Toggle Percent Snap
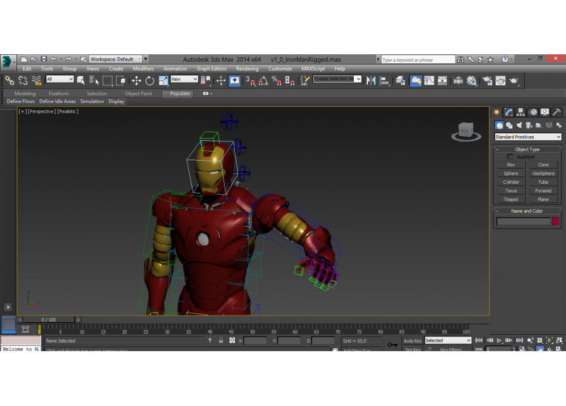 277,80
